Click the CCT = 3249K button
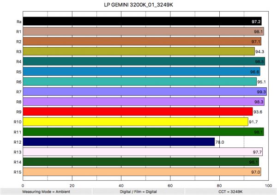The height and width of the screenshot is (195, 277). [230, 190]
